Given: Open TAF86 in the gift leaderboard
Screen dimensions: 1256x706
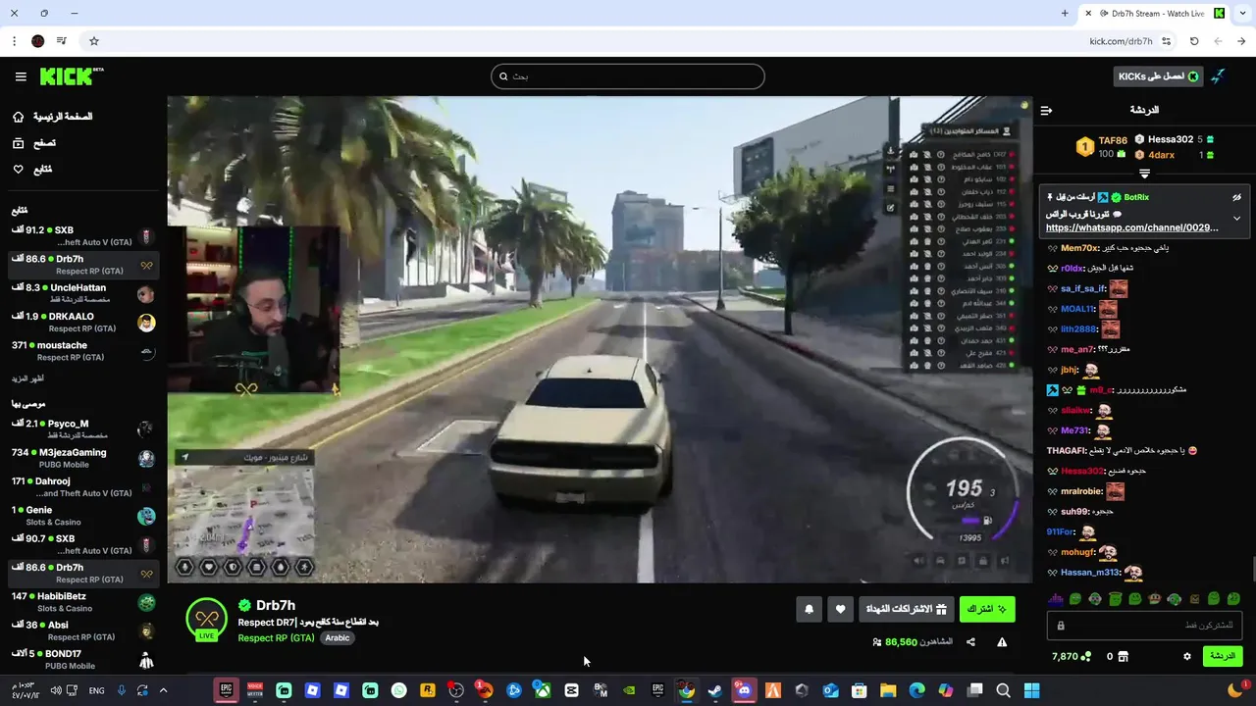Looking at the screenshot, I should tap(1113, 140).
